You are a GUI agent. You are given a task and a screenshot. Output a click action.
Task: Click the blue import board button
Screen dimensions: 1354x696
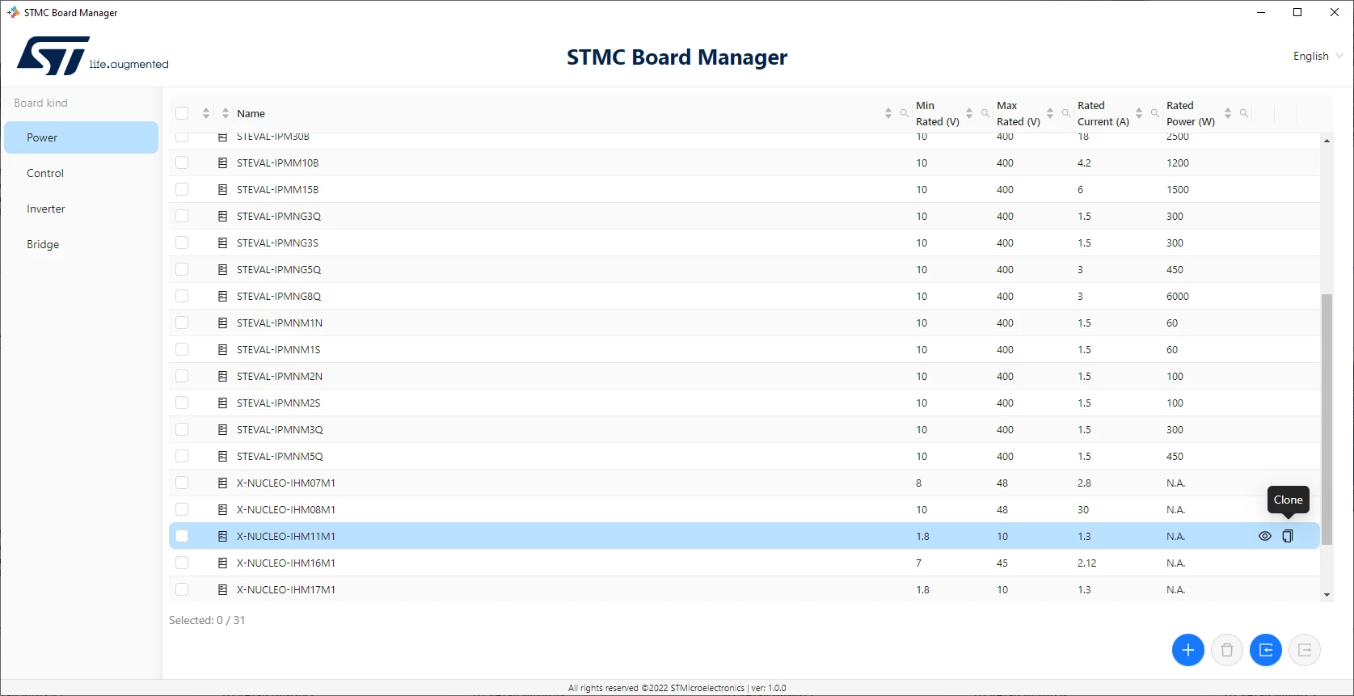point(1266,650)
